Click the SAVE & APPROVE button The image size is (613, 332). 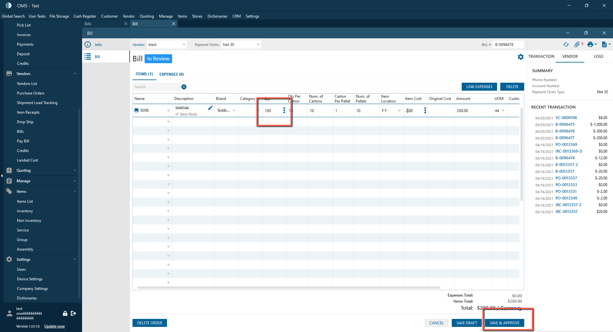(x=504, y=323)
